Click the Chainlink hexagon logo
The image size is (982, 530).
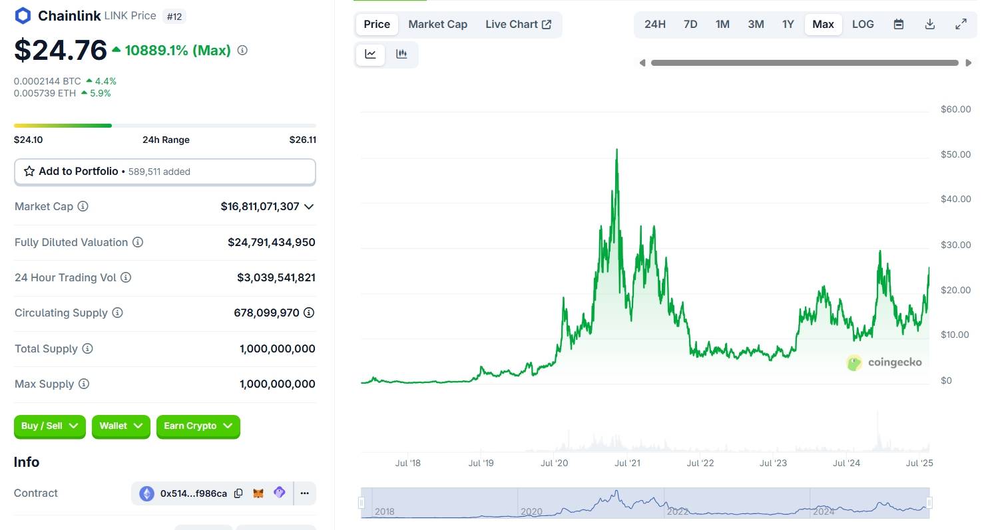tap(23, 15)
